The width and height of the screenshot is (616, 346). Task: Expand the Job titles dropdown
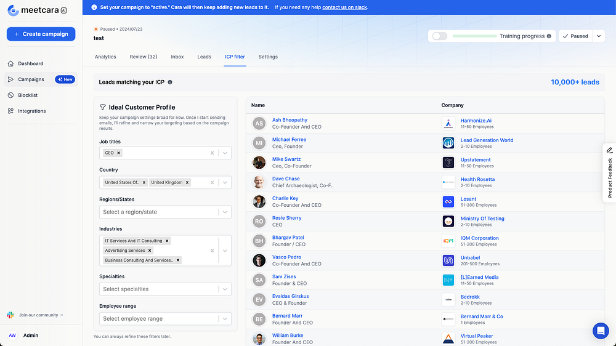tap(225, 153)
